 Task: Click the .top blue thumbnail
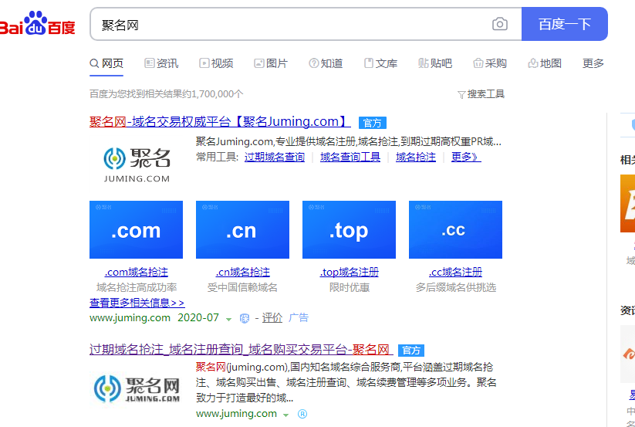349,229
